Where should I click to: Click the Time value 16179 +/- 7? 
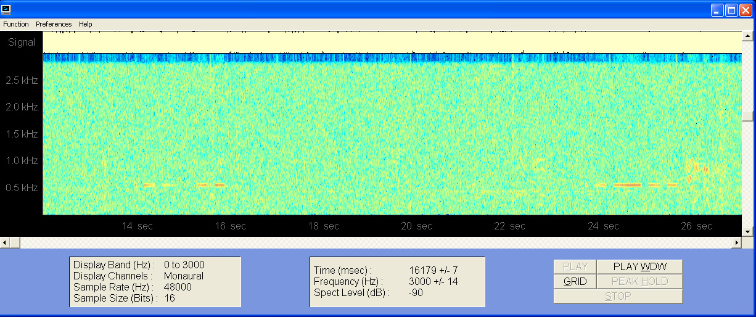433,270
